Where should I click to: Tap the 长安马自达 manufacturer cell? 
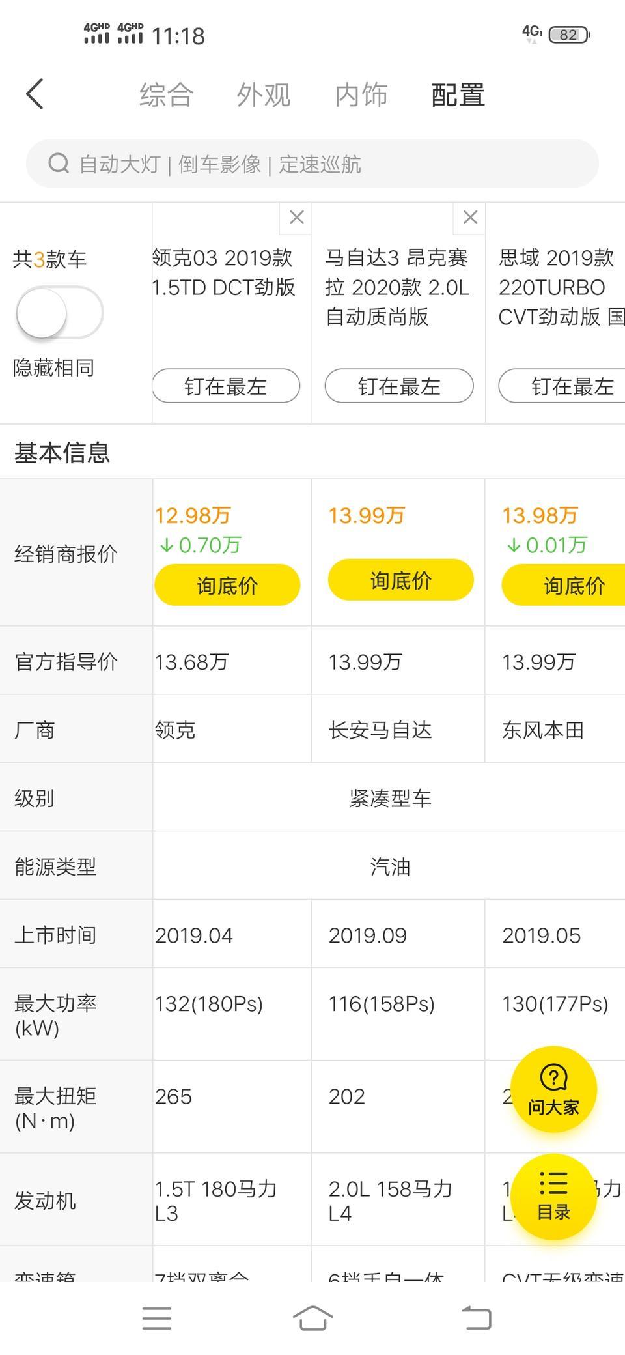pyautogui.click(x=398, y=730)
